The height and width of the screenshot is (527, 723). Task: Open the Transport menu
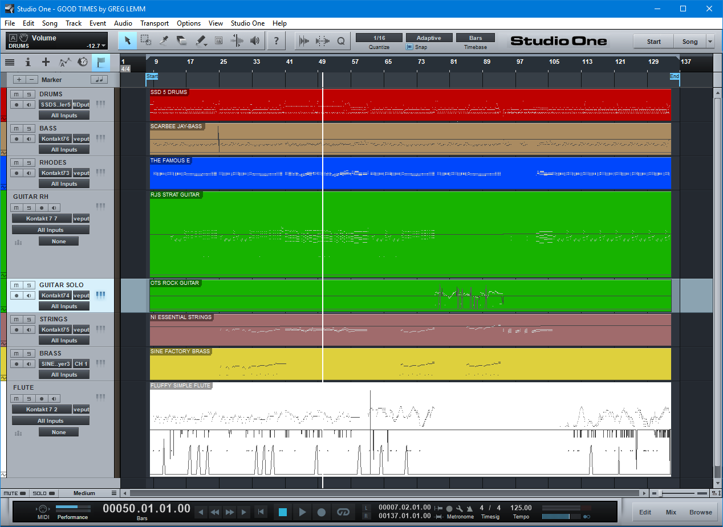(155, 23)
